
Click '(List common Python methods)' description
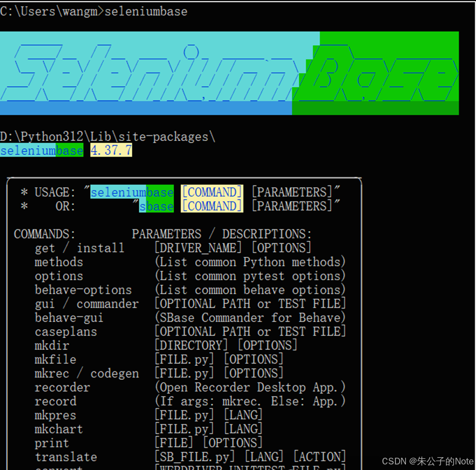(x=250, y=262)
